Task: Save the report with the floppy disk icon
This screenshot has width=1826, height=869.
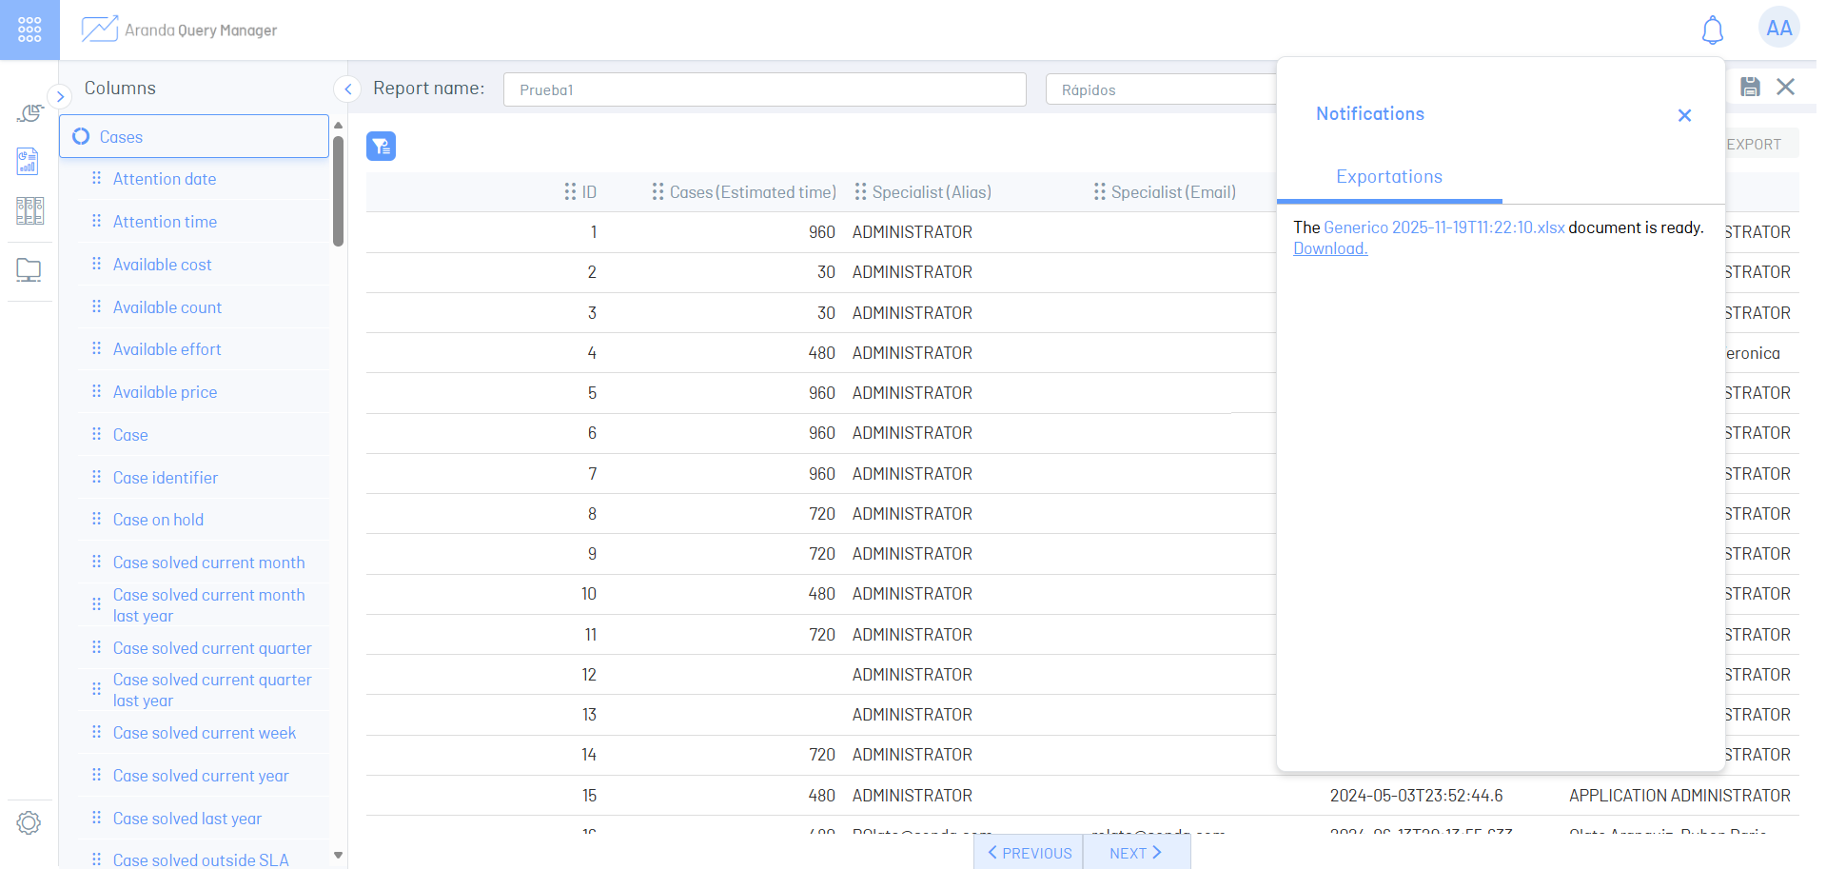Action: pyautogui.click(x=1749, y=88)
